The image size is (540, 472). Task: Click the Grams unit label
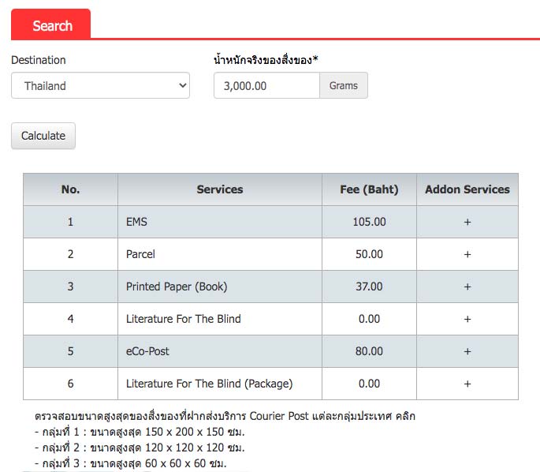point(343,85)
